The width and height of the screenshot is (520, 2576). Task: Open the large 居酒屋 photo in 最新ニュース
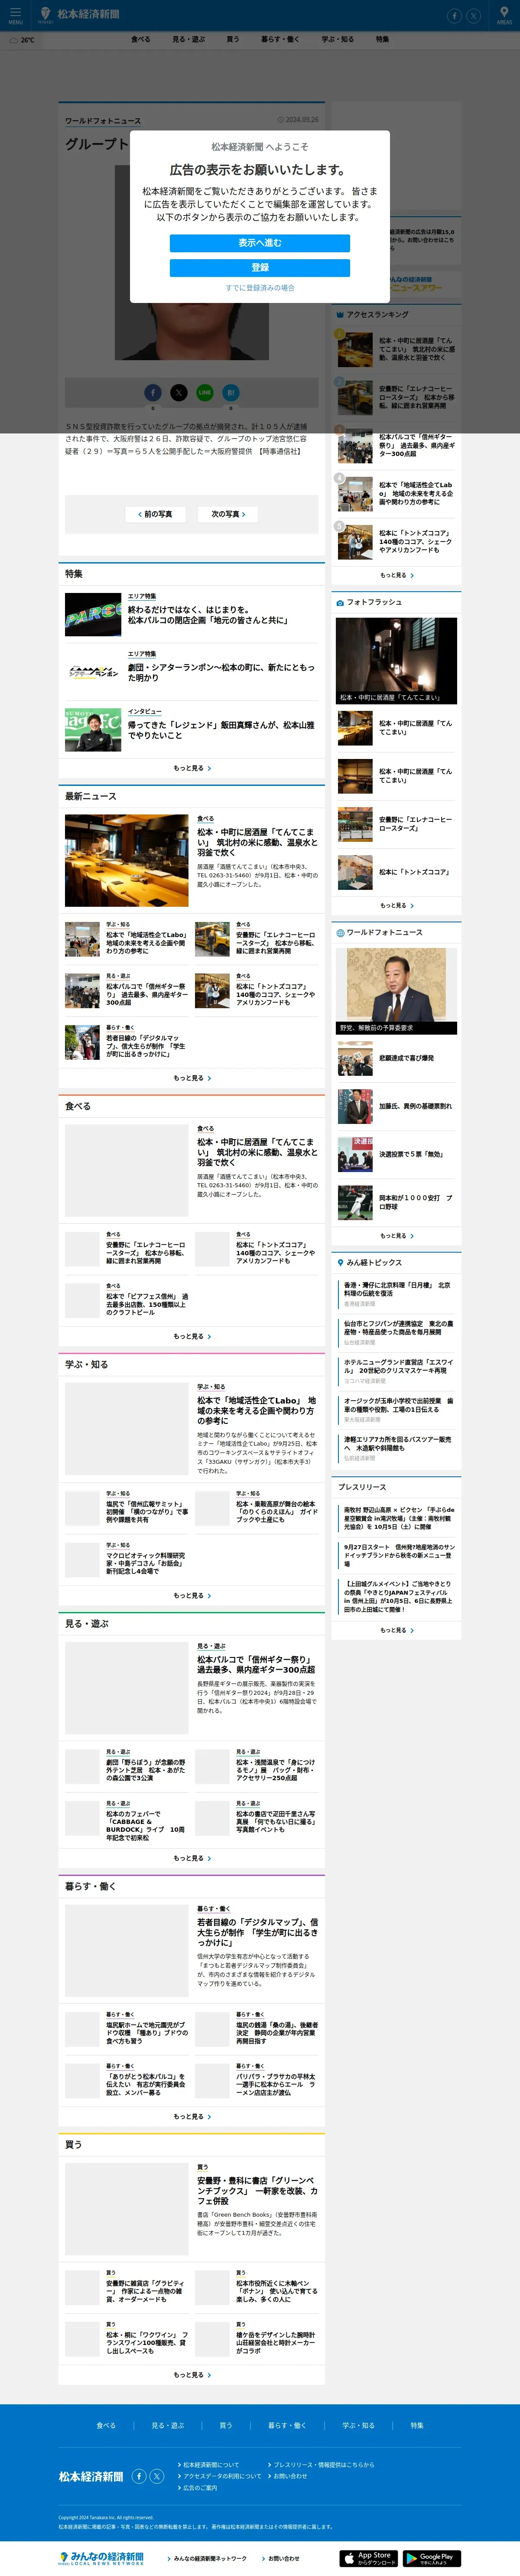pos(127,860)
